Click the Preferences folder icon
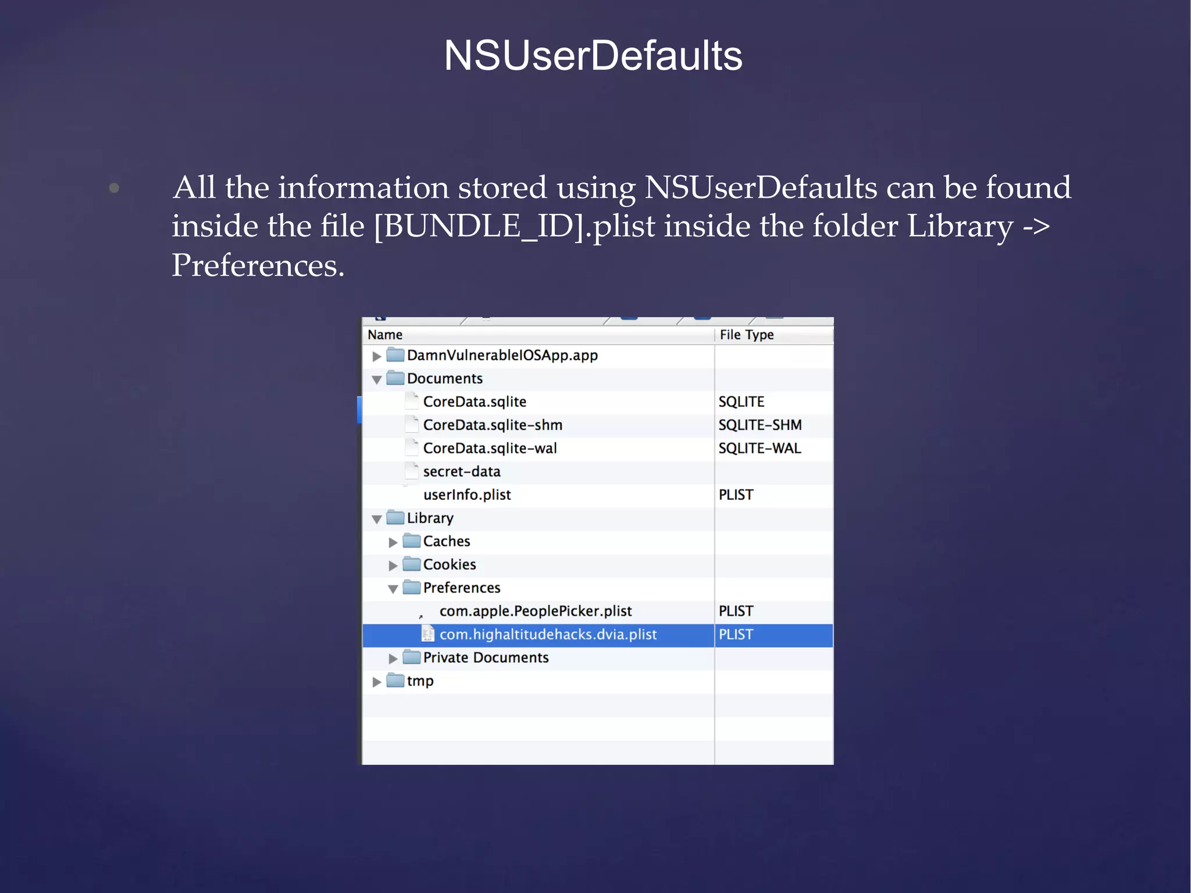 (x=412, y=587)
